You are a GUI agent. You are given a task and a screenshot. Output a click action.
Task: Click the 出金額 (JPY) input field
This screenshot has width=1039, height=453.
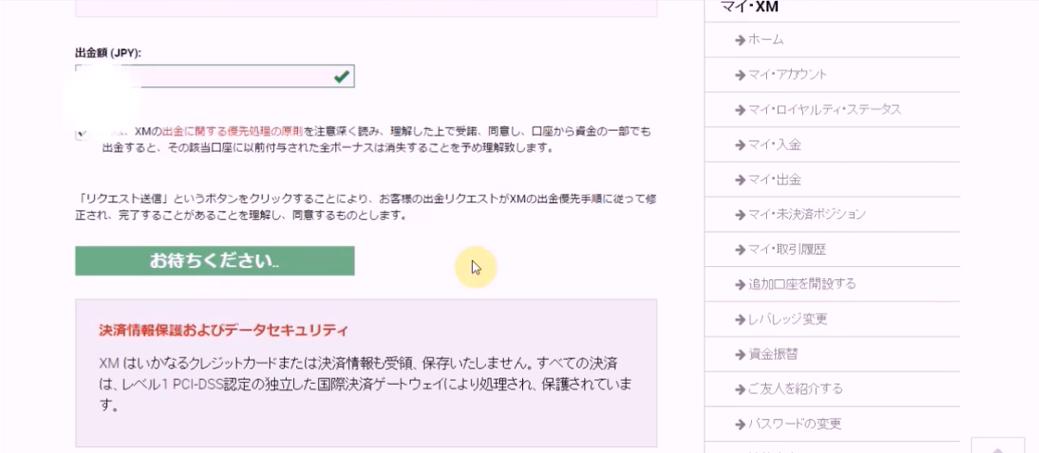pos(215,77)
